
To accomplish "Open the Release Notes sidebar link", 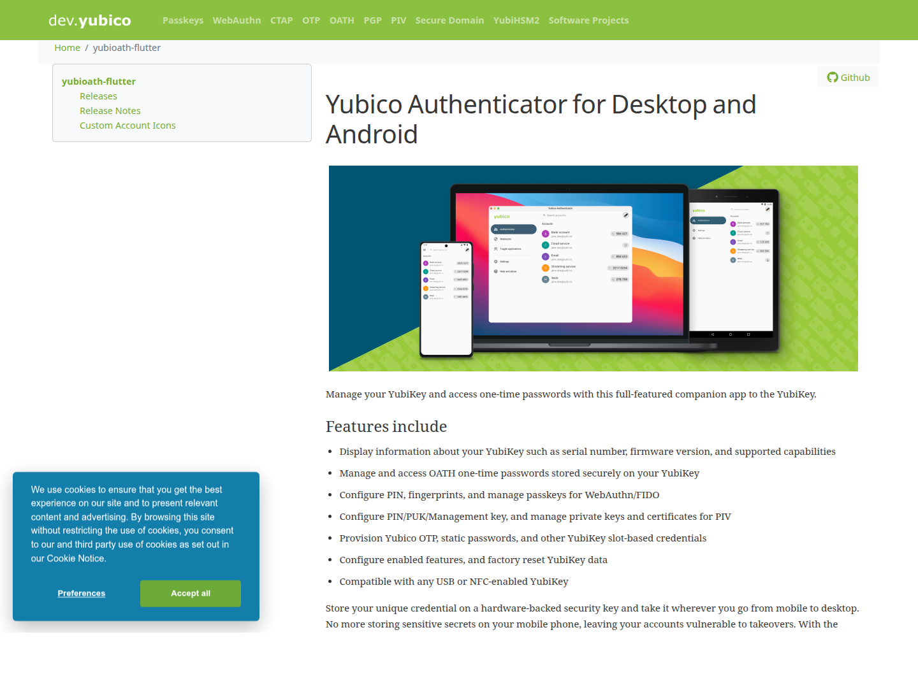I will pos(110,111).
